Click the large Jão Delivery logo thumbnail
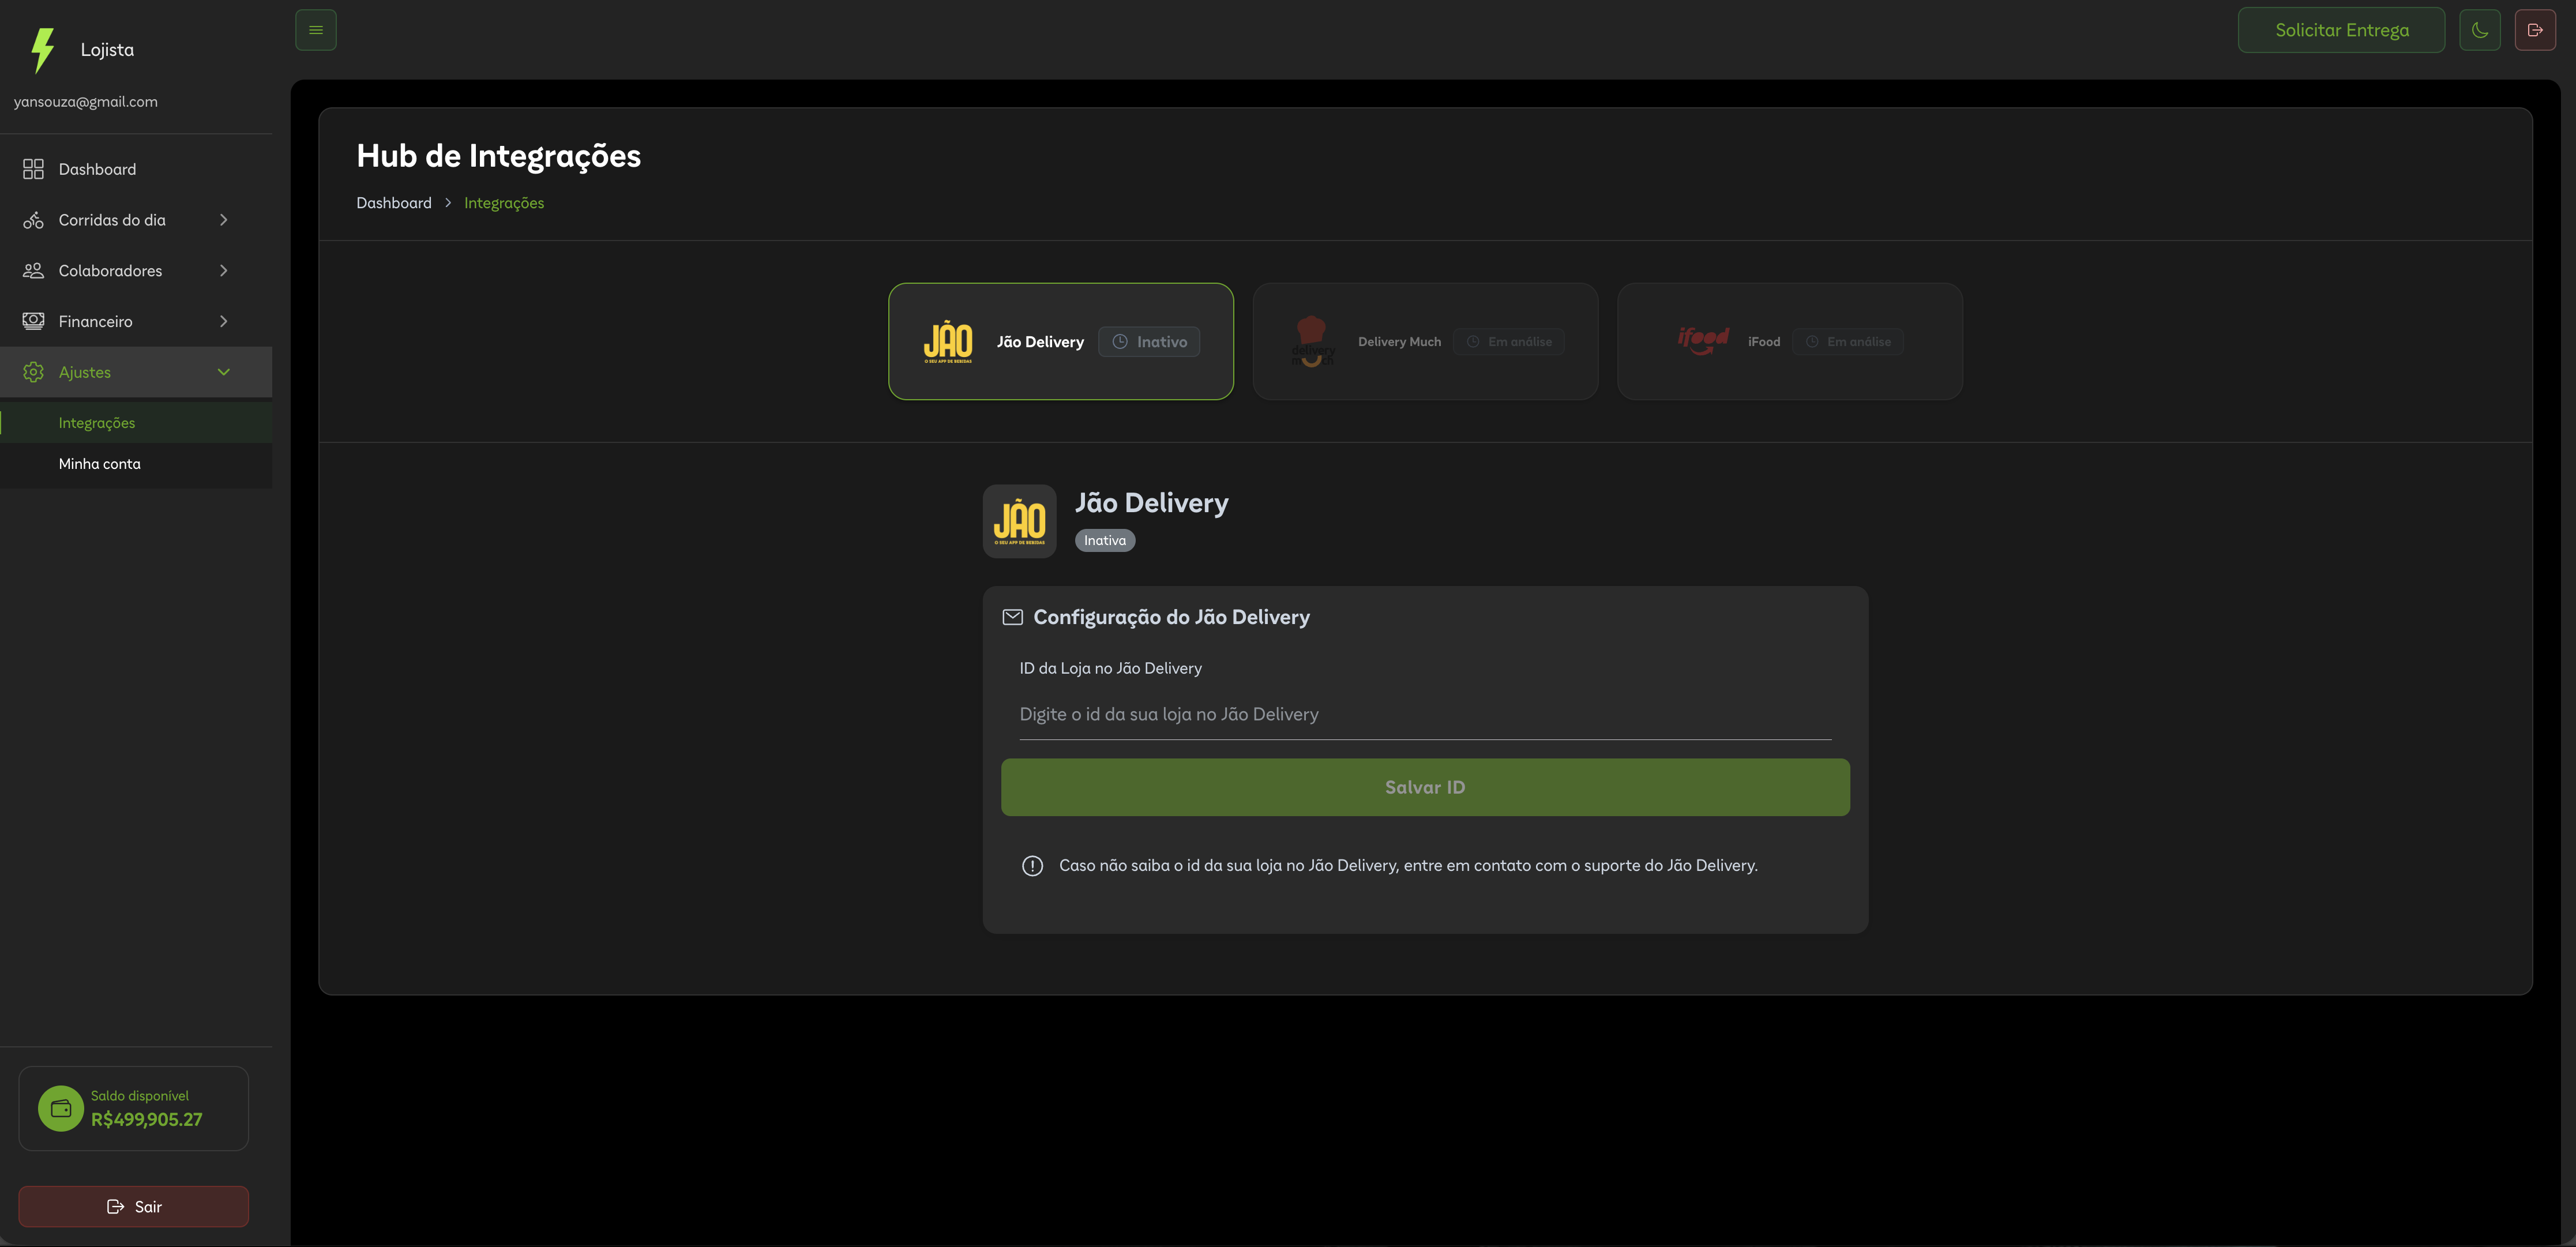This screenshot has height=1247, width=2576. point(1019,521)
